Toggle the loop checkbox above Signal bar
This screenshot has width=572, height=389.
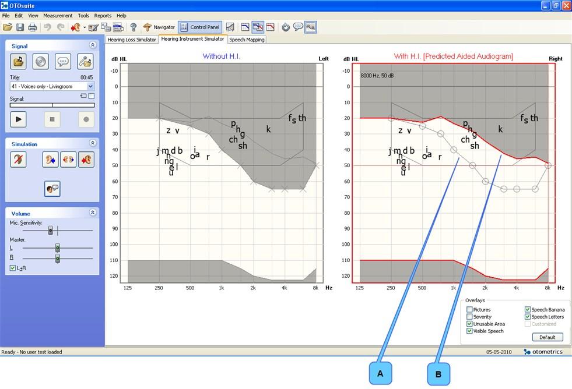[92, 96]
